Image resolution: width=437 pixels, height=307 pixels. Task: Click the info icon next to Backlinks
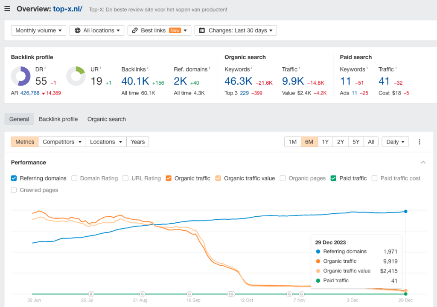[147, 68]
